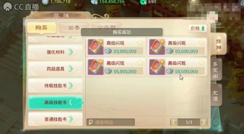This screenshot has height=134, width=244.
Task: Click the CC直播 logo
Action: tap(21, 7)
